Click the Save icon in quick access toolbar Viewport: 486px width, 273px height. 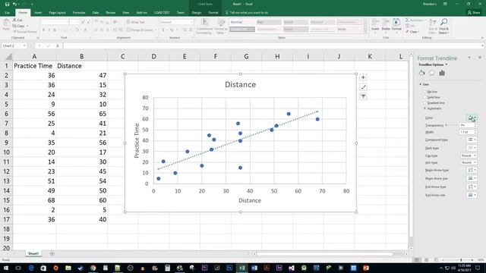pos(7,4)
